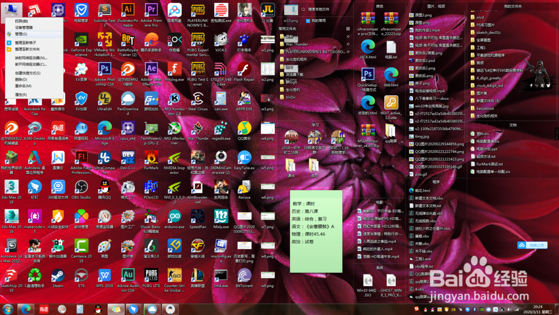The image size is (559, 315).
Task: Select 重命名(M) in the context menu
Action: click(x=34, y=86)
